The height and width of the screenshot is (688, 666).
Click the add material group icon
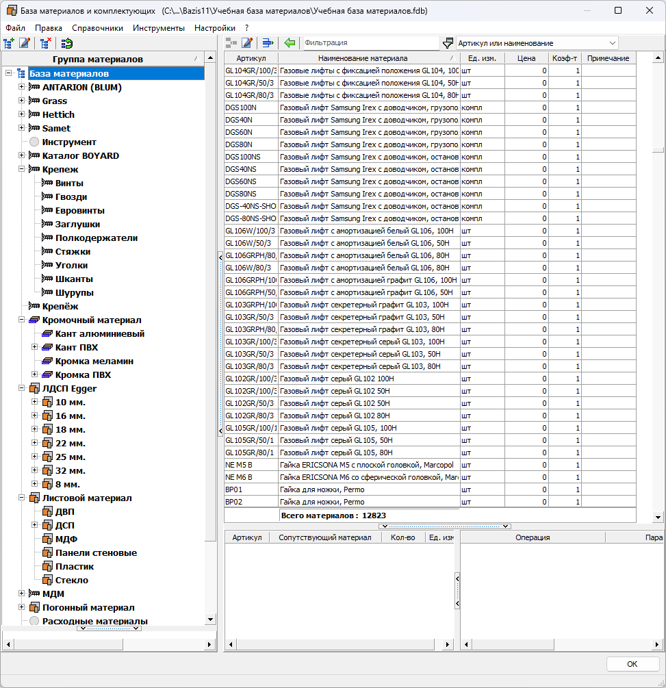pyautogui.click(x=9, y=43)
